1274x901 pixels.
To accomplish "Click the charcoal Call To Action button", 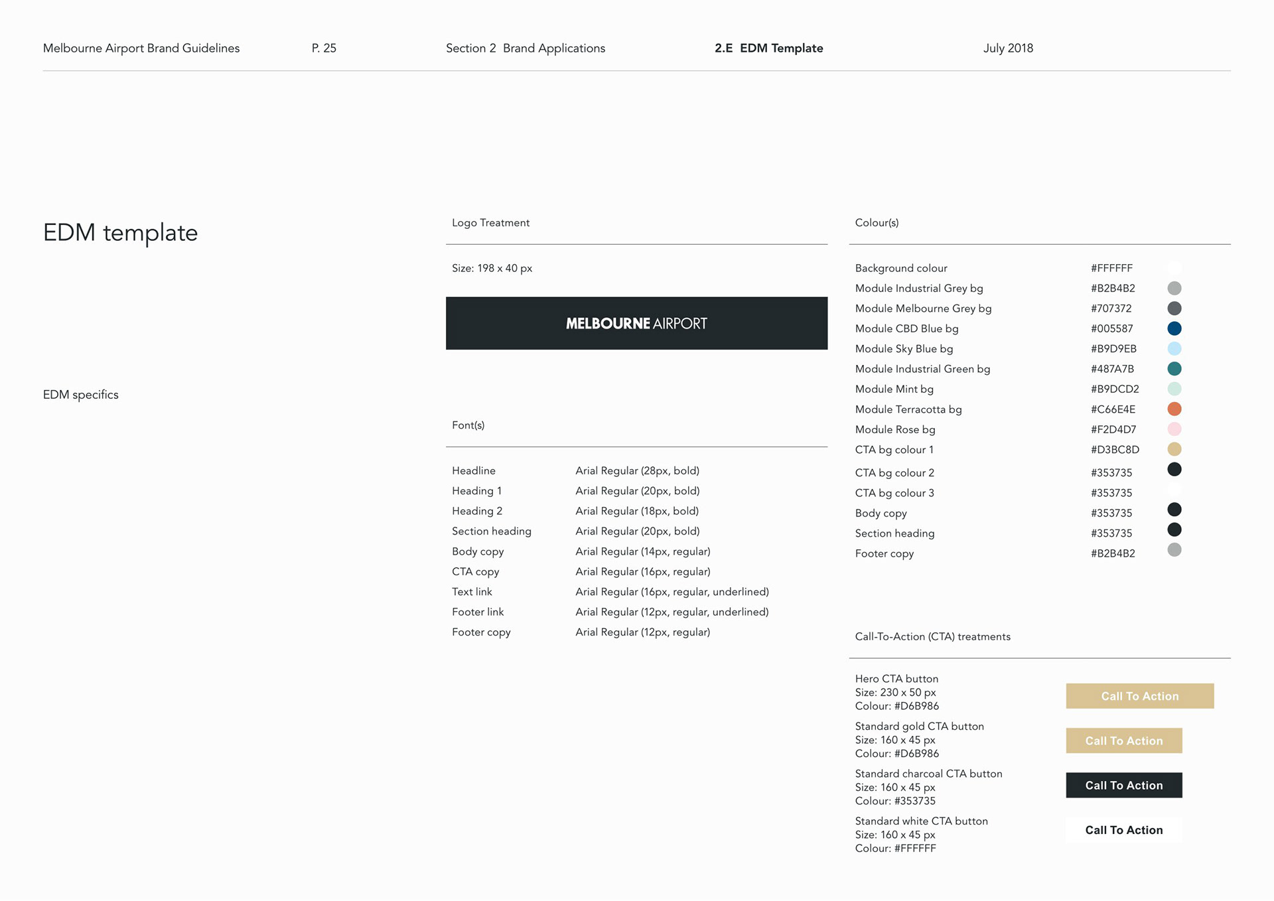I will click(x=1123, y=785).
